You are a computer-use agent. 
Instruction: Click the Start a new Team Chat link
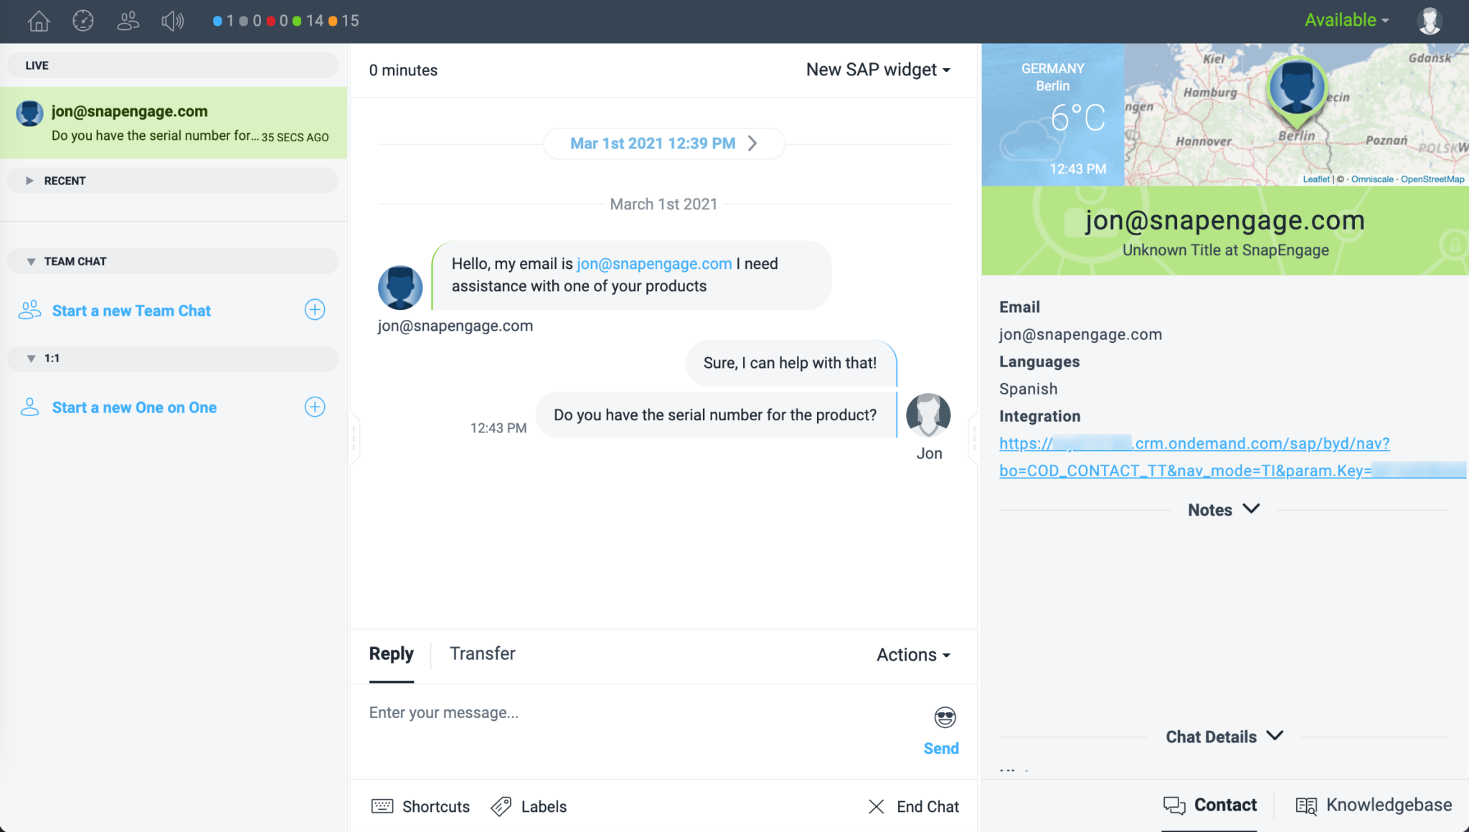point(131,310)
